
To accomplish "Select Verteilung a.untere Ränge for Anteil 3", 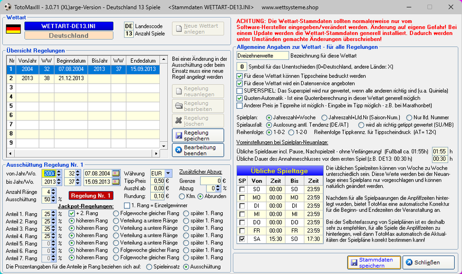I will 116,228.
